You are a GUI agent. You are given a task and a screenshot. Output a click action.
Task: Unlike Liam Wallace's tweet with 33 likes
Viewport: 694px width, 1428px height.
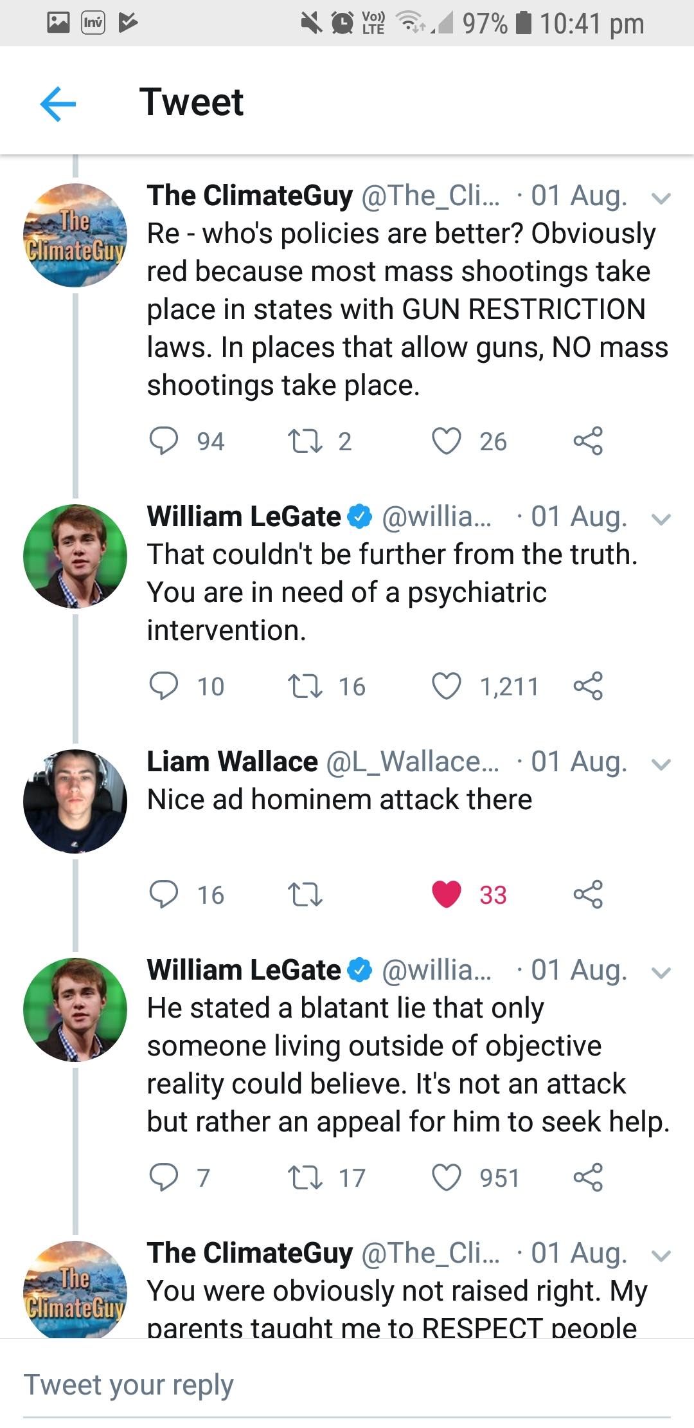[x=447, y=894]
